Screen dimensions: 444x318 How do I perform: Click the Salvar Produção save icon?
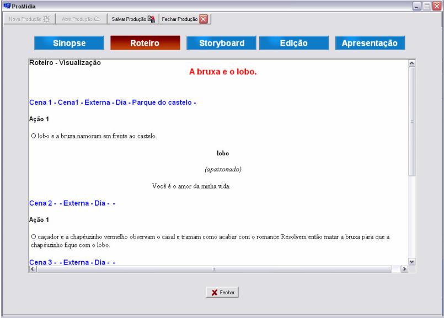point(150,19)
